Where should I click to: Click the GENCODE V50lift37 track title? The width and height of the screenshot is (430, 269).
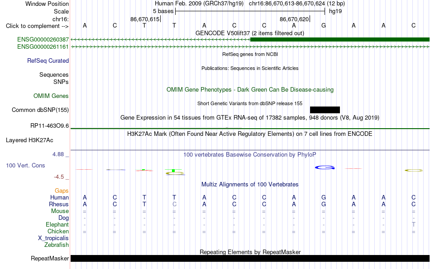[x=249, y=33]
